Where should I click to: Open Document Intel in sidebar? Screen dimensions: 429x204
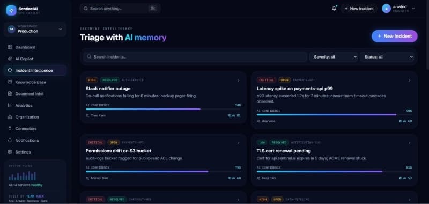click(x=35, y=93)
